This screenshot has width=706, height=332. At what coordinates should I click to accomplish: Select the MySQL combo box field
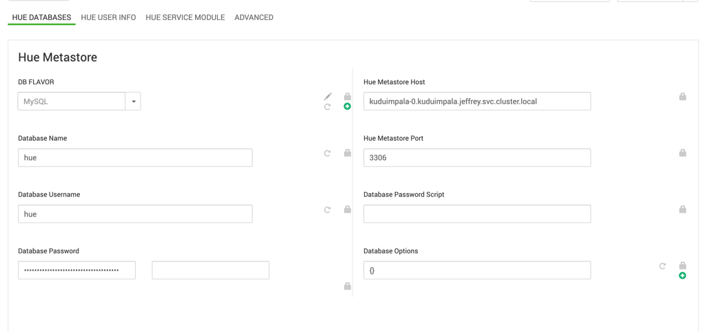pos(72,101)
